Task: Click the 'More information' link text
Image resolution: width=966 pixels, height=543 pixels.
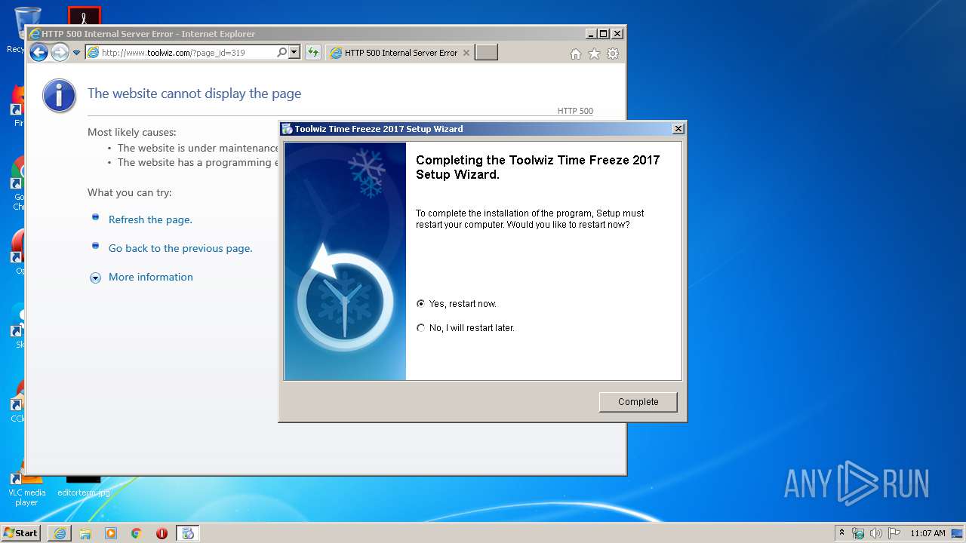Action: pyautogui.click(x=151, y=277)
